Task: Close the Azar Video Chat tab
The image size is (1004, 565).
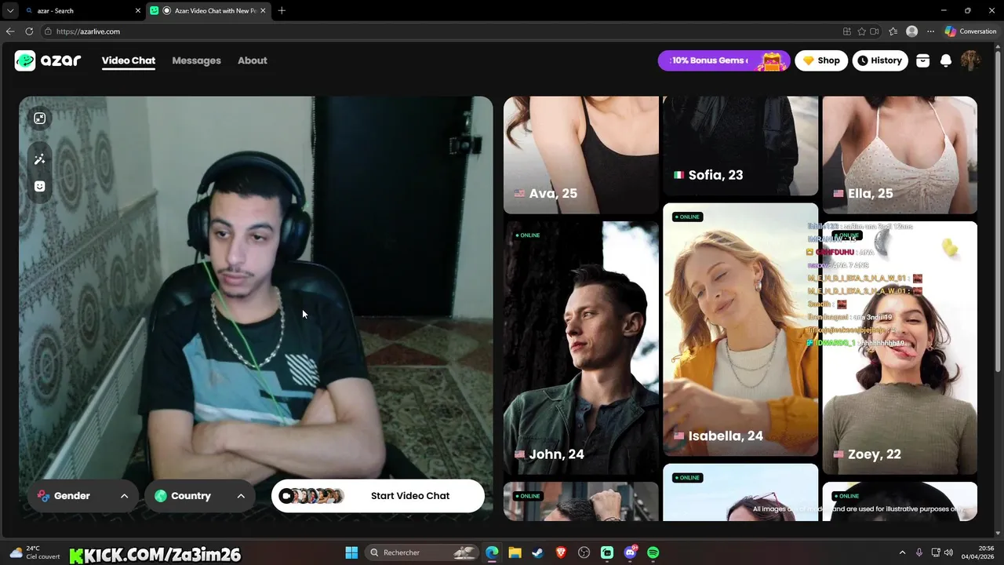Action: pyautogui.click(x=263, y=10)
